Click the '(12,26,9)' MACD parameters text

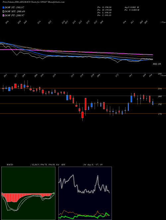[35, 165]
